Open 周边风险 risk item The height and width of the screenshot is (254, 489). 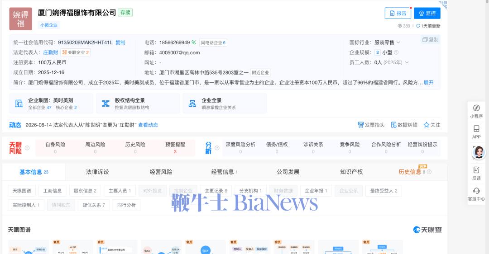(x=96, y=148)
